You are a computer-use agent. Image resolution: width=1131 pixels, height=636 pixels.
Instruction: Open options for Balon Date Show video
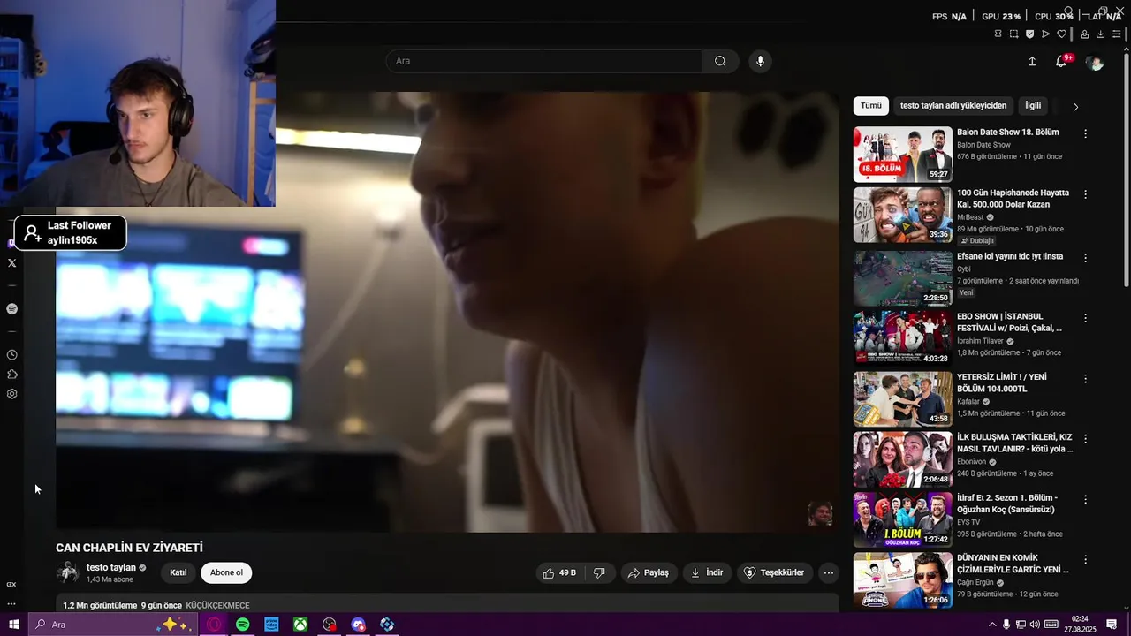(1085, 133)
